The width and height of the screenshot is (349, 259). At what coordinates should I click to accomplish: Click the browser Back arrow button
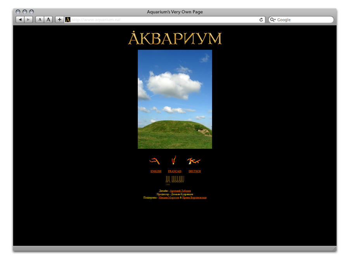coord(20,19)
